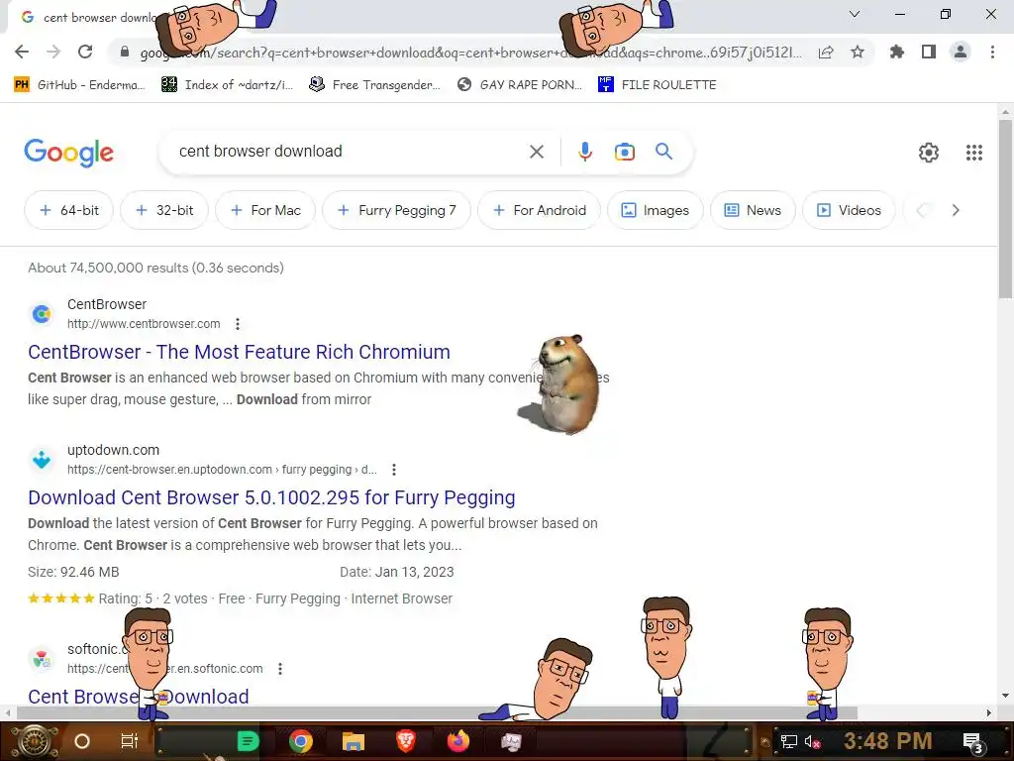Open Chrome's three-dot main menu

click(x=992, y=52)
